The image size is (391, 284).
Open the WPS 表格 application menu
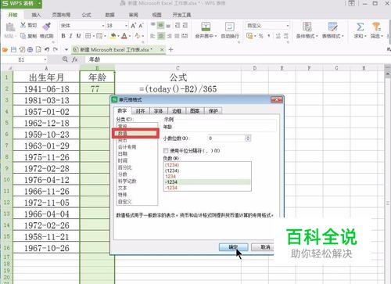pos(21,3)
